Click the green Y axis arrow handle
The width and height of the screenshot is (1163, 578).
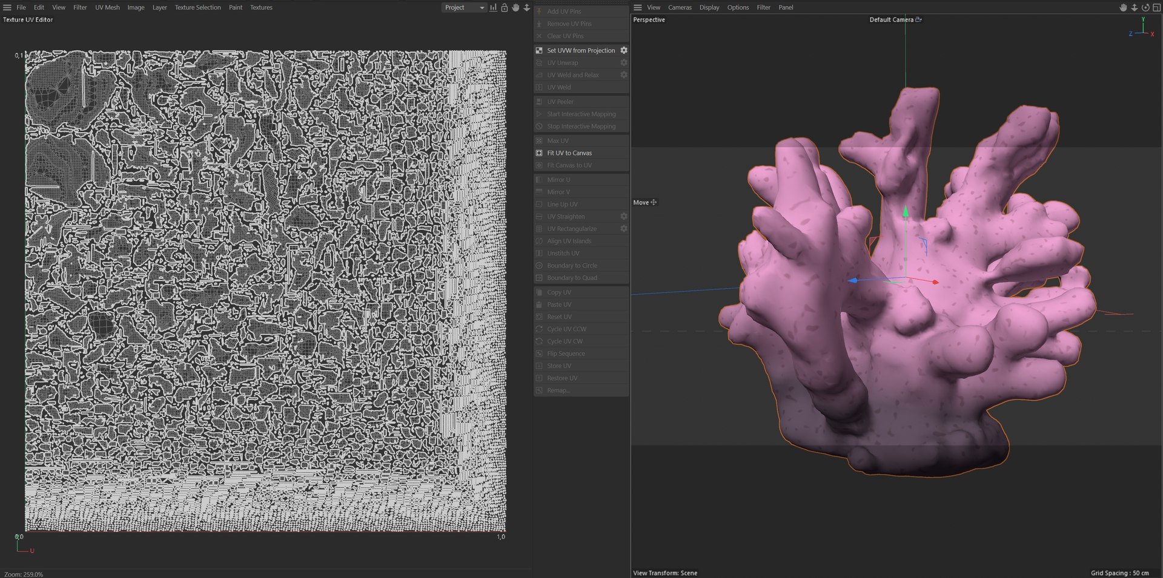pos(906,212)
